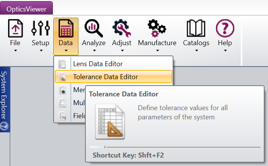268x166 pixels.
Task: Switch to the OpticsViewer tab
Action: (x=26, y=8)
